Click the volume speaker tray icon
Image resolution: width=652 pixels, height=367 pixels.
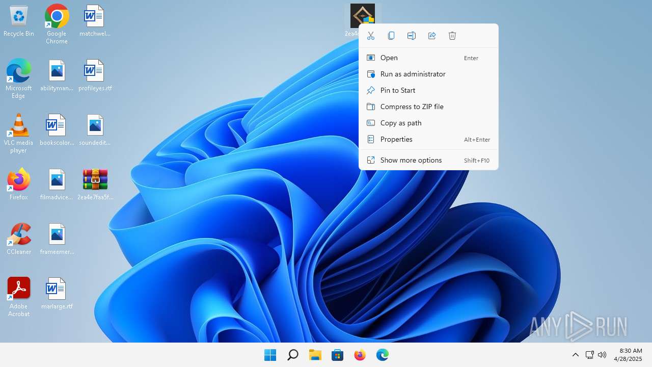click(602, 355)
